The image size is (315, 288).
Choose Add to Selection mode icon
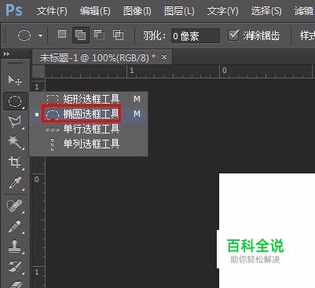click(x=80, y=35)
